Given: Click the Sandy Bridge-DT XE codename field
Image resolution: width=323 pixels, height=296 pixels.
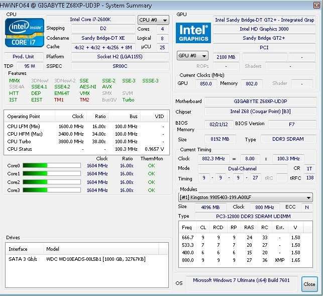Looking at the screenshot, I should tap(103, 38).
